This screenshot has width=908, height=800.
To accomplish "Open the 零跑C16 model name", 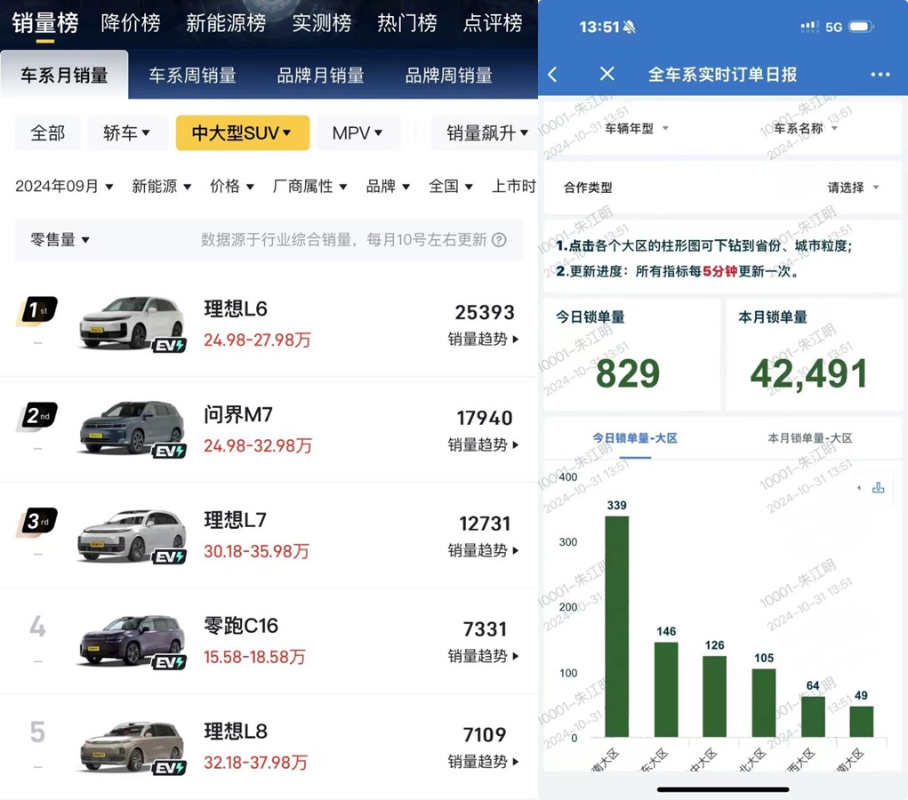I will pos(241,626).
